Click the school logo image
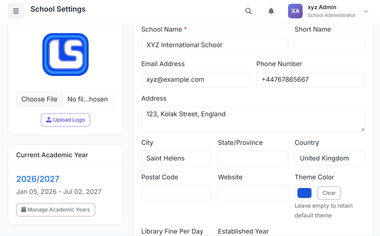 point(66,54)
